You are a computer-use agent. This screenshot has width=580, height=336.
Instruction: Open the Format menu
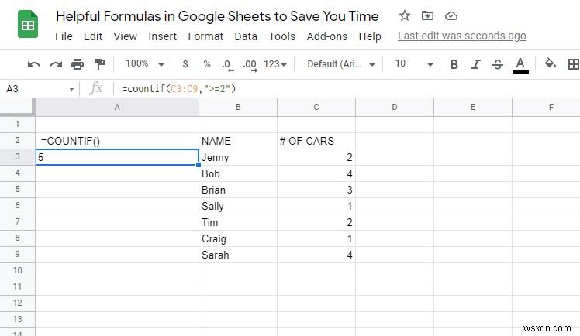pos(205,36)
